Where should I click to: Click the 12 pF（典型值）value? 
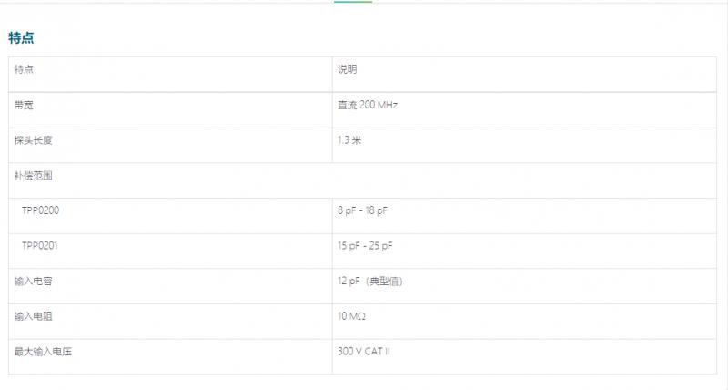point(370,281)
